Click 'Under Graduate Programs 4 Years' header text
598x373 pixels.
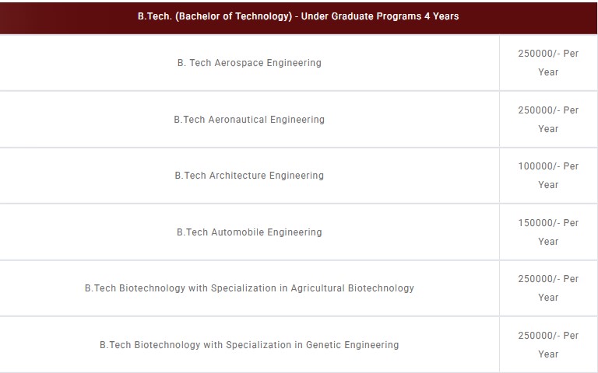[382, 16]
